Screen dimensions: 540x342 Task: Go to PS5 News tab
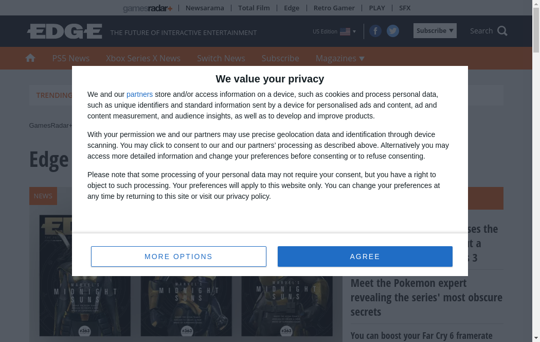click(71, 58)
